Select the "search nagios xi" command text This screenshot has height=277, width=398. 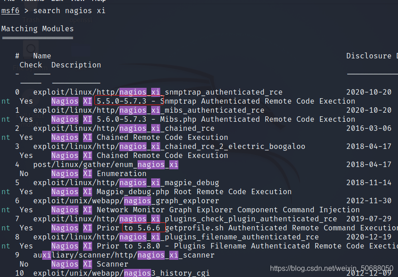tap(69, 11)
